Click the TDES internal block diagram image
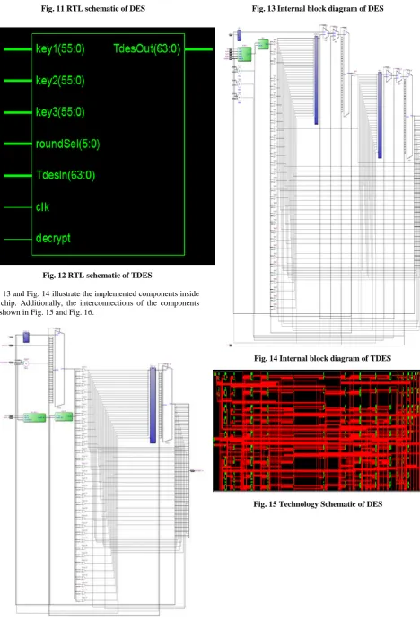420x621 pixels. pos(324,186)
